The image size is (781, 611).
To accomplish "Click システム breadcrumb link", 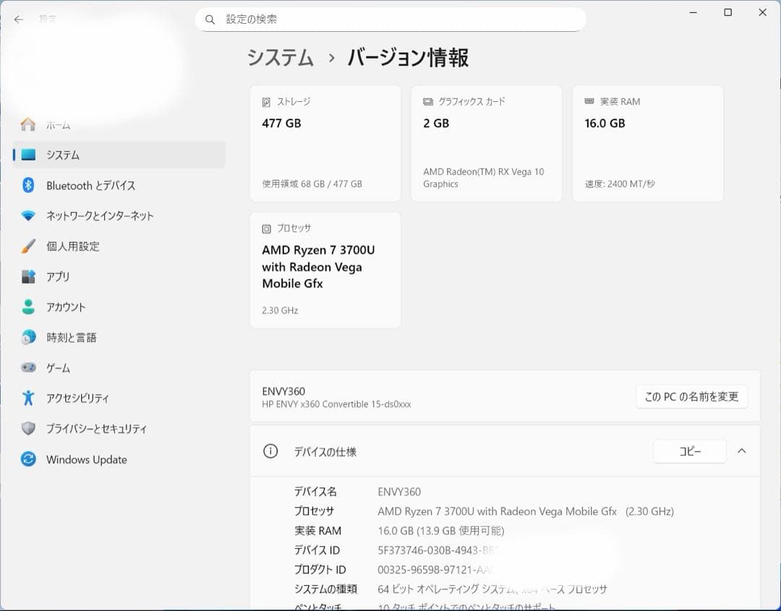I will tap(281, 57).
